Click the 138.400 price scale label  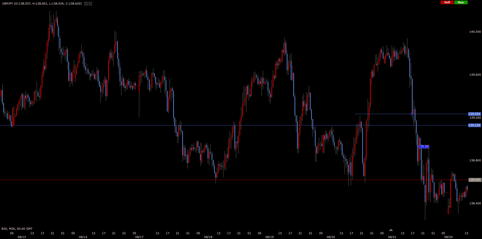(x=475, y=204)
